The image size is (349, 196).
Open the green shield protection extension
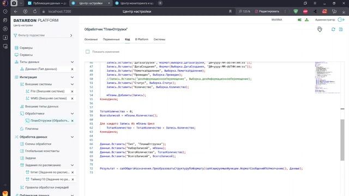point(296,11)
